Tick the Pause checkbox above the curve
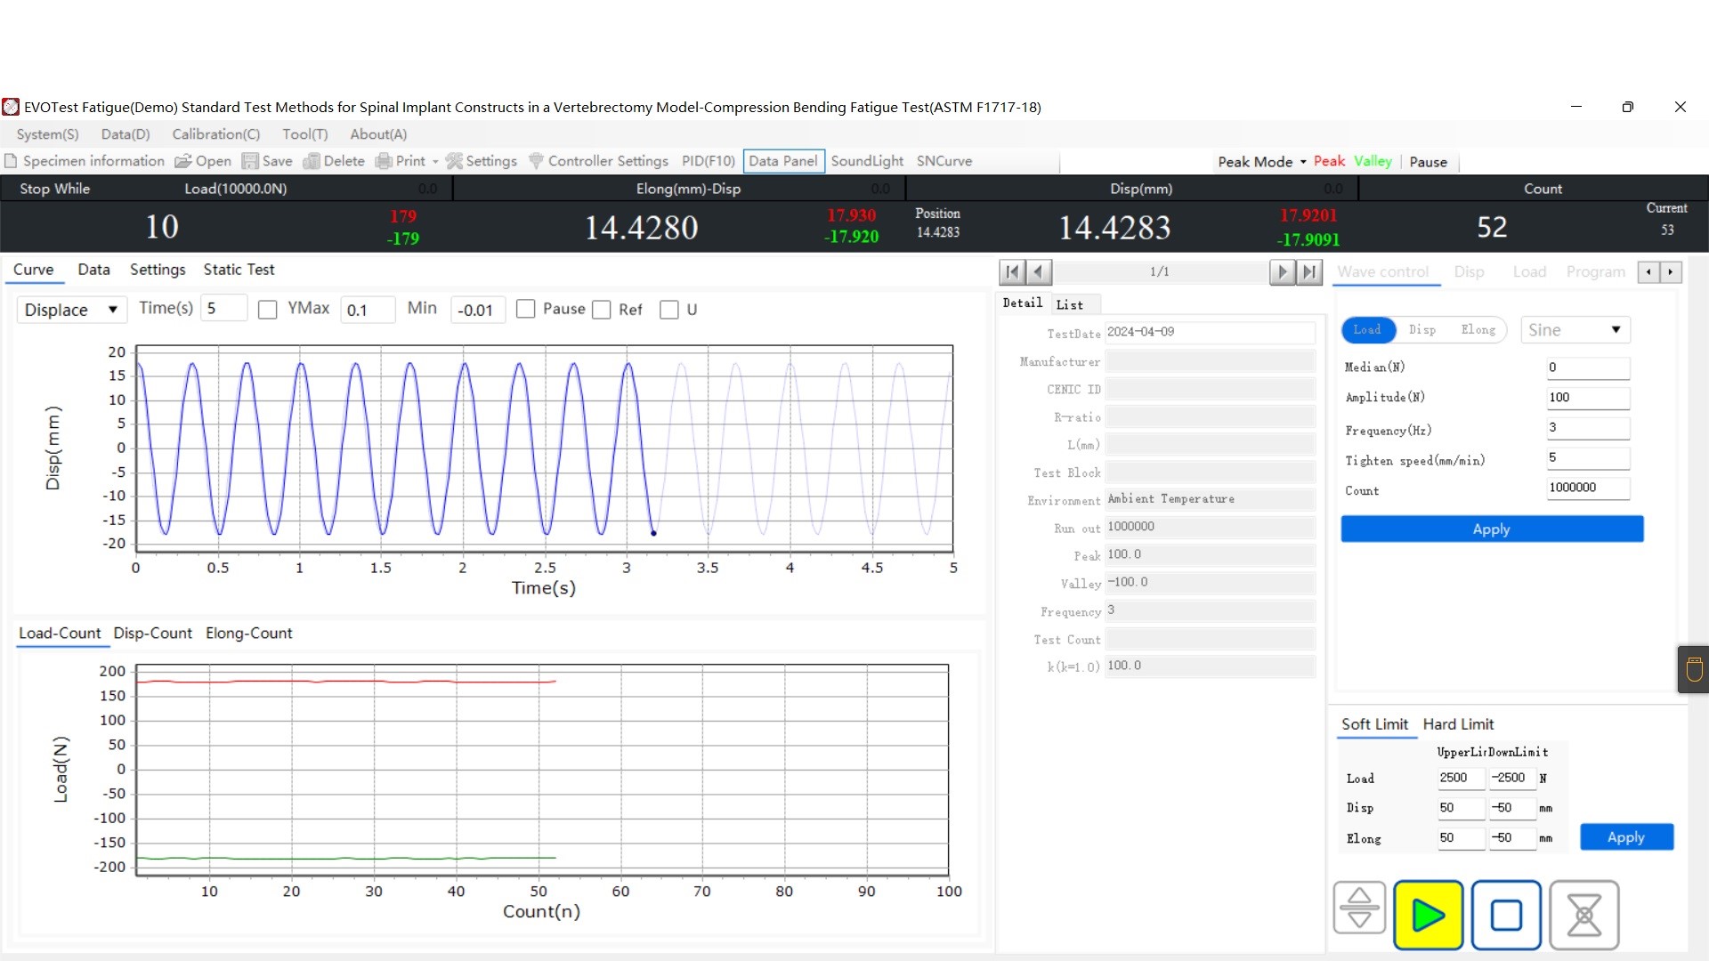 [526, 309]
